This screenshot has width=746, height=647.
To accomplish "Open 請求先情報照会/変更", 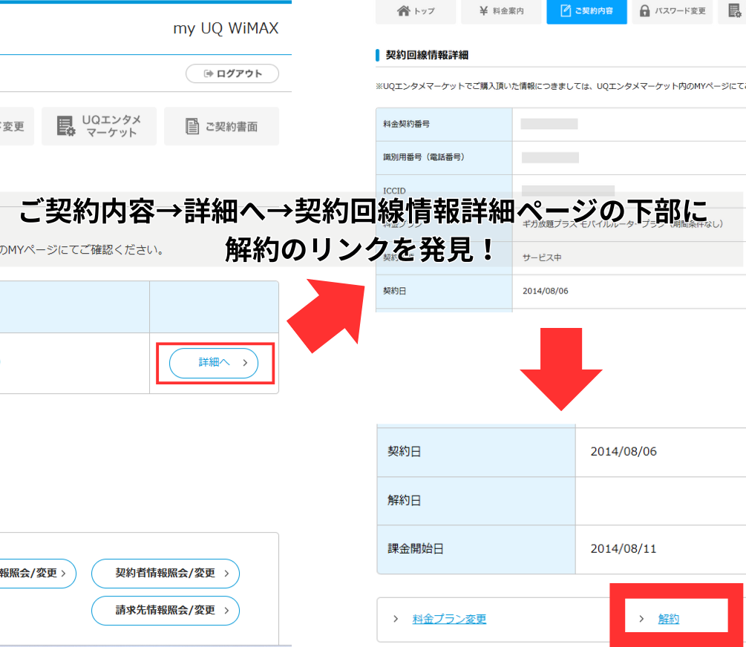I will coord(165,611).
